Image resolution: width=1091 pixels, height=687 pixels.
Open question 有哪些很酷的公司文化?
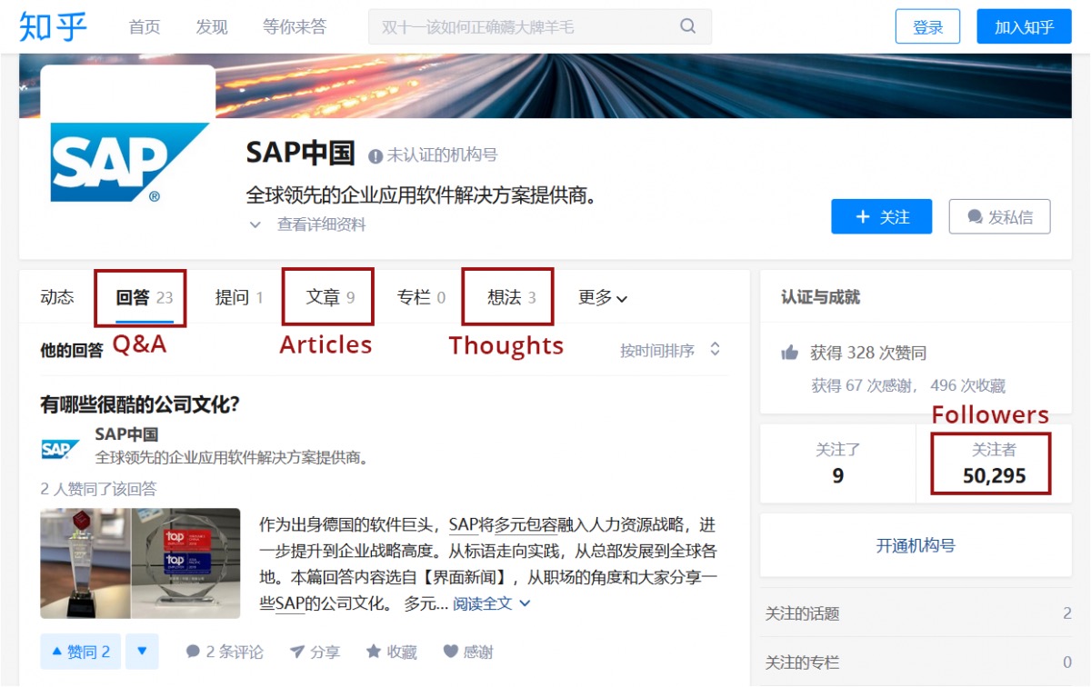coord(140,403)
